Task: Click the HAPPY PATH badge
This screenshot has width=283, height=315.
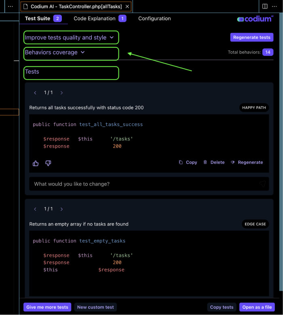Action: tap(254, 108)
